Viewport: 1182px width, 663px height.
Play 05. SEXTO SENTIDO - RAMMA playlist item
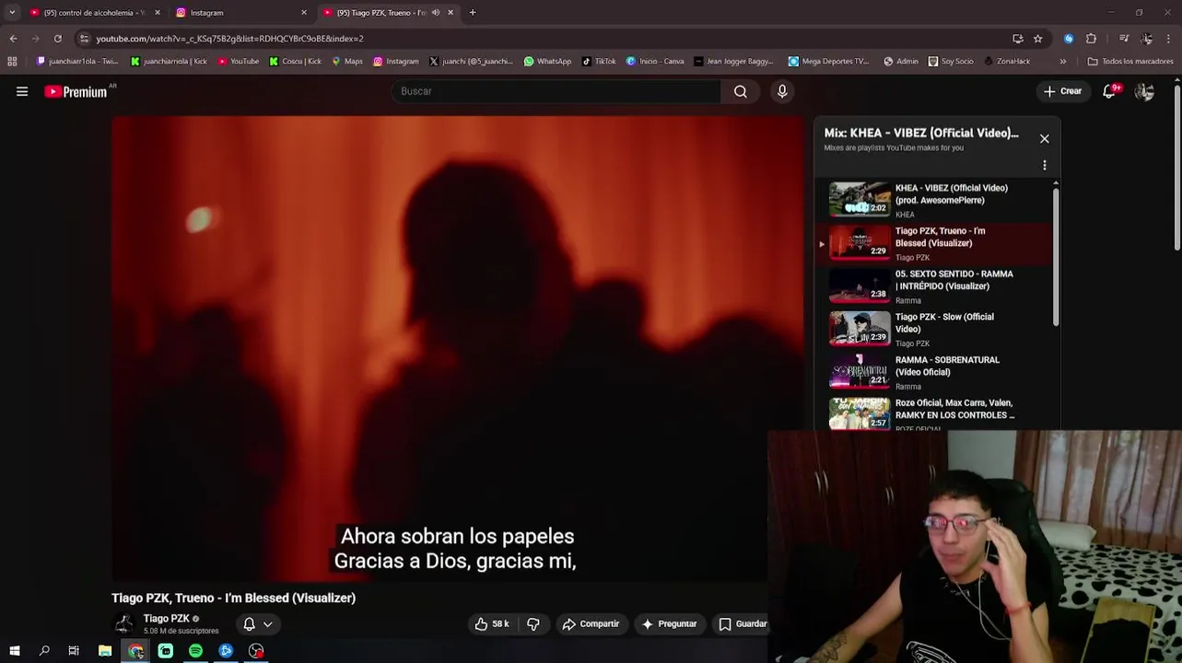point(936,286)
